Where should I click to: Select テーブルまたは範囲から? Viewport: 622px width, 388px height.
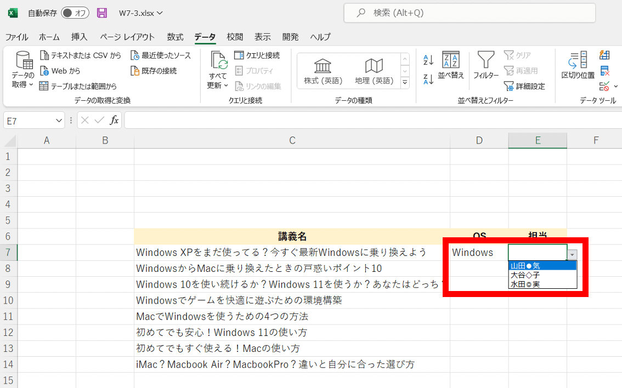pos(78,86)
